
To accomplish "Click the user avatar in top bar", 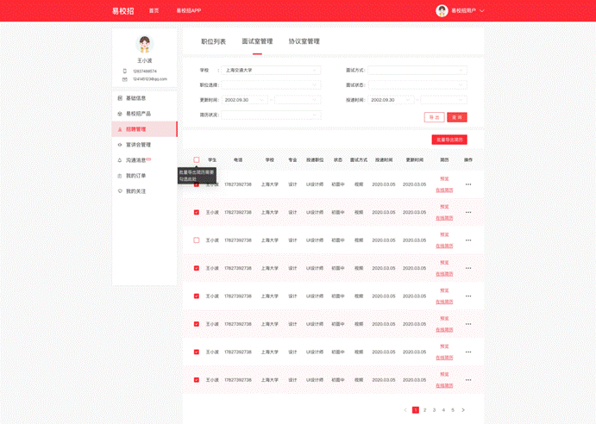I will 442,10.
